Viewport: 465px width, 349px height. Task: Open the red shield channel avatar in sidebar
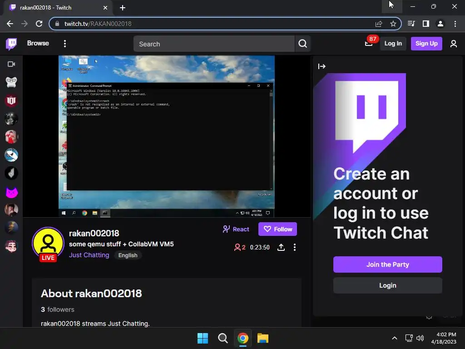pos(11,100)
